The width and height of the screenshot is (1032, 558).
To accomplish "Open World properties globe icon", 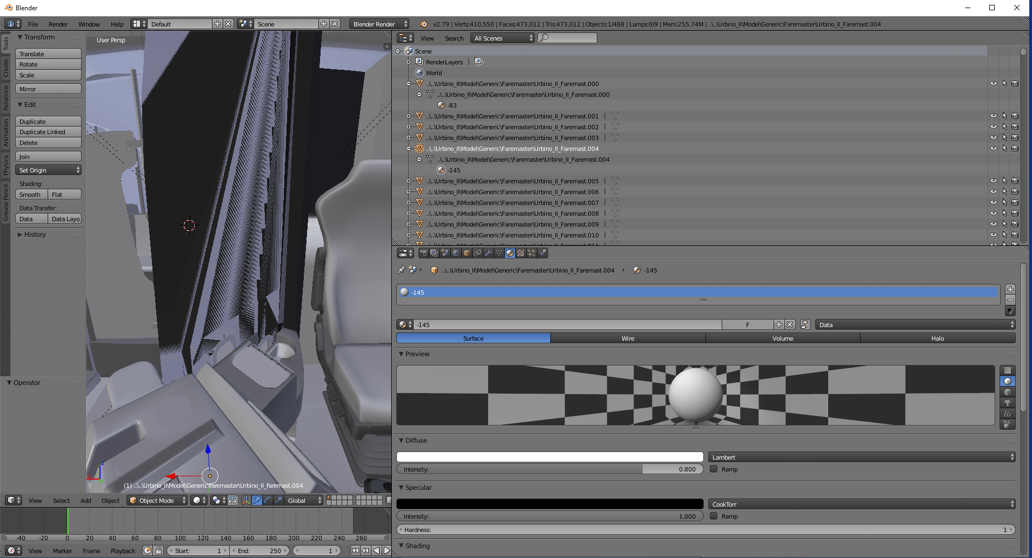I will [456, 253].
